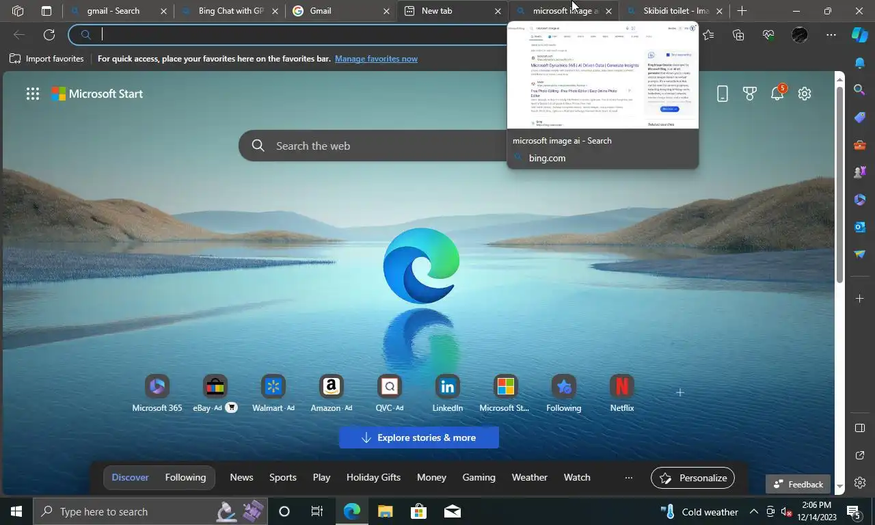Open the Favorites list icon
875x525 pixels.
pos(708,35)
